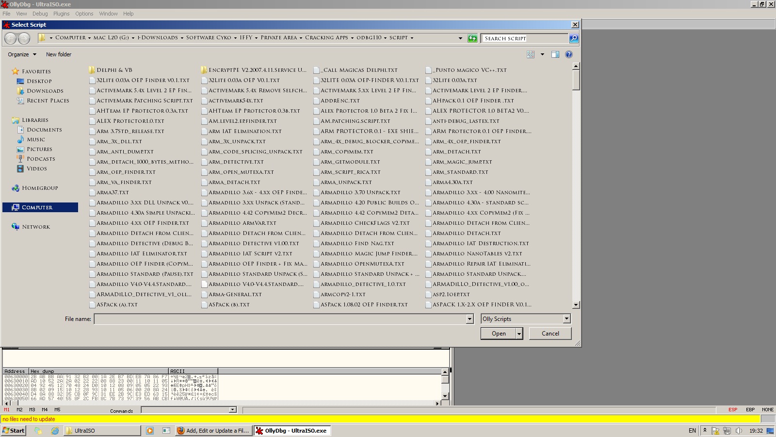Launch Internet Explorer from the taskbar
This screenshot has width=776, height=437.
click(55, 431)
